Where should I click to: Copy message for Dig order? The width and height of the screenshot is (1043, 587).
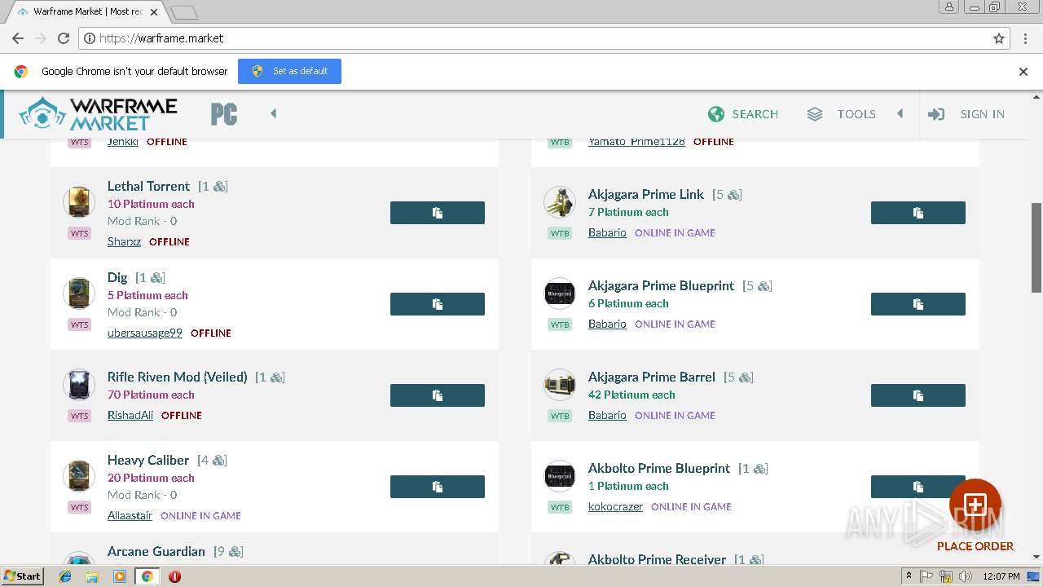click(x=438, y=304)
